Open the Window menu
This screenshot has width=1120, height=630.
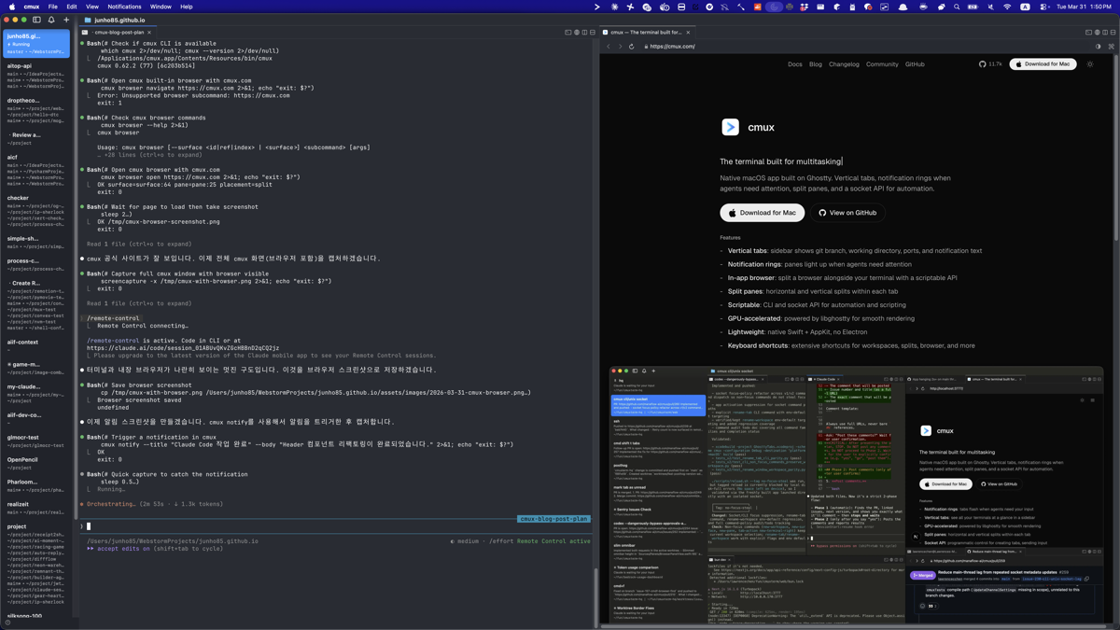pyautogui.click(x=161, y=7)
